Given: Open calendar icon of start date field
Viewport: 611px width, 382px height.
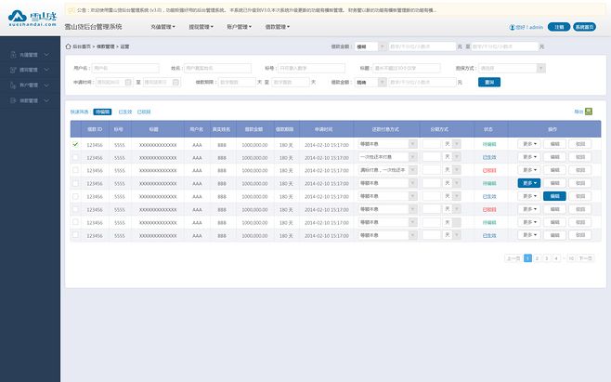Looking at the screenshot, I should pyautogui.click(x=128, y=83).
